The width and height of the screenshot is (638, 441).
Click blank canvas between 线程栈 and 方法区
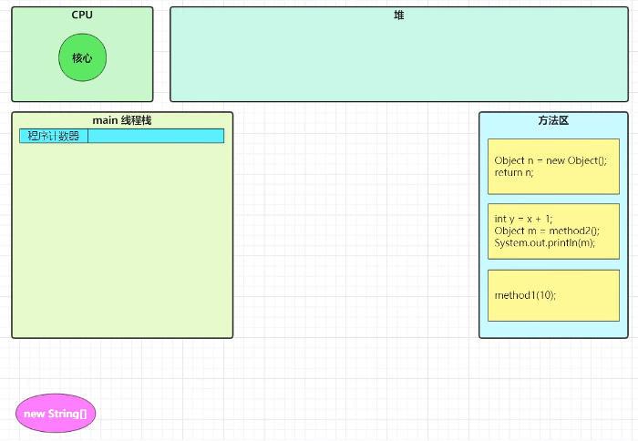[355, 228]
